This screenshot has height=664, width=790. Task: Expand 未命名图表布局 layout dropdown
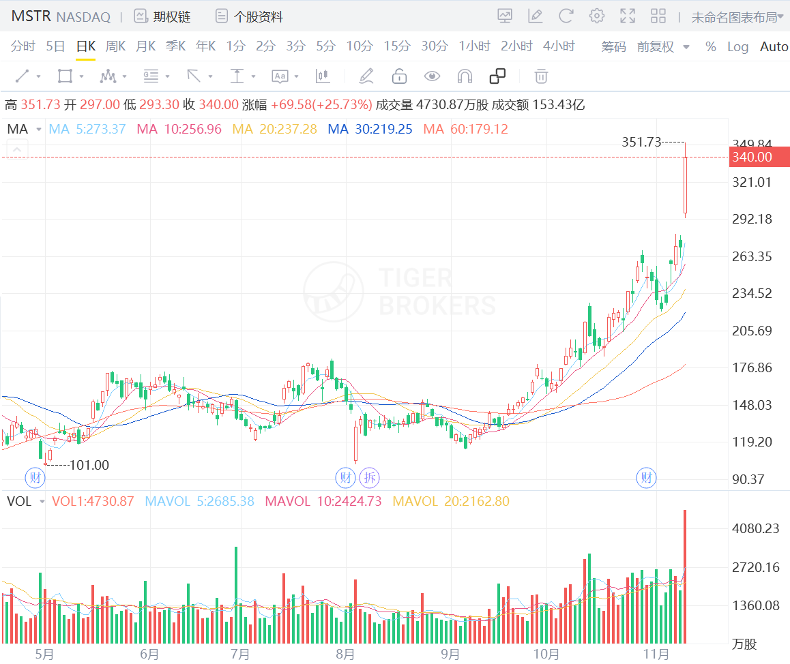(x=737, y=17)
